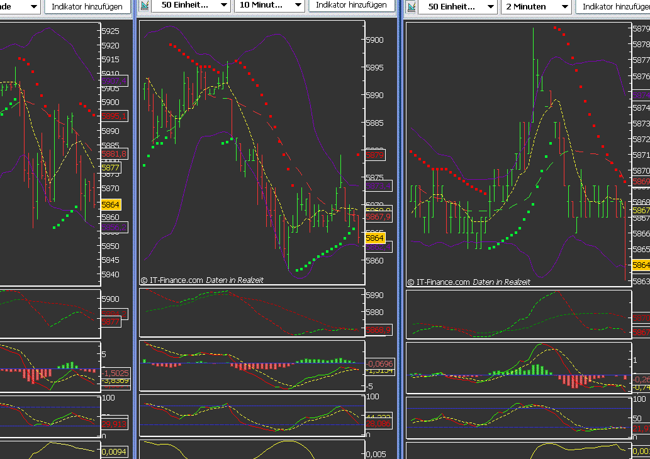This screenshot has width=650, height=459.
Task: Click the red 28,086 stochastic value label
Action: tap(378, 424)
